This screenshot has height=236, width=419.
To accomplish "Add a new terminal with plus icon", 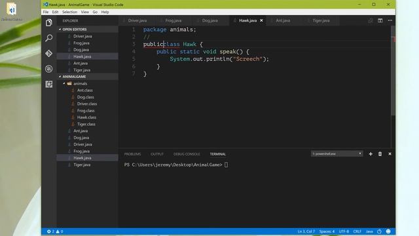I will pos(371,154).
